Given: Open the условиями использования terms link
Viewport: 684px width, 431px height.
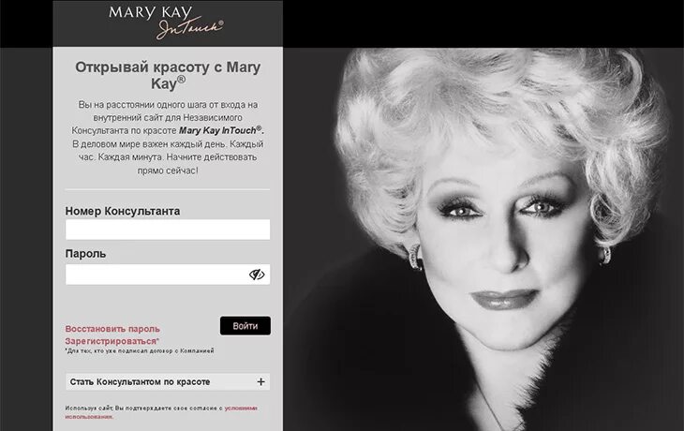Looking at the screenshot, I should tap(161, 412).
